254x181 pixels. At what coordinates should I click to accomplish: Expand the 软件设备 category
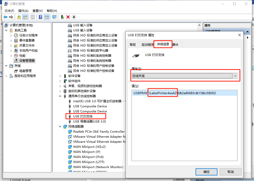(60, 76)
